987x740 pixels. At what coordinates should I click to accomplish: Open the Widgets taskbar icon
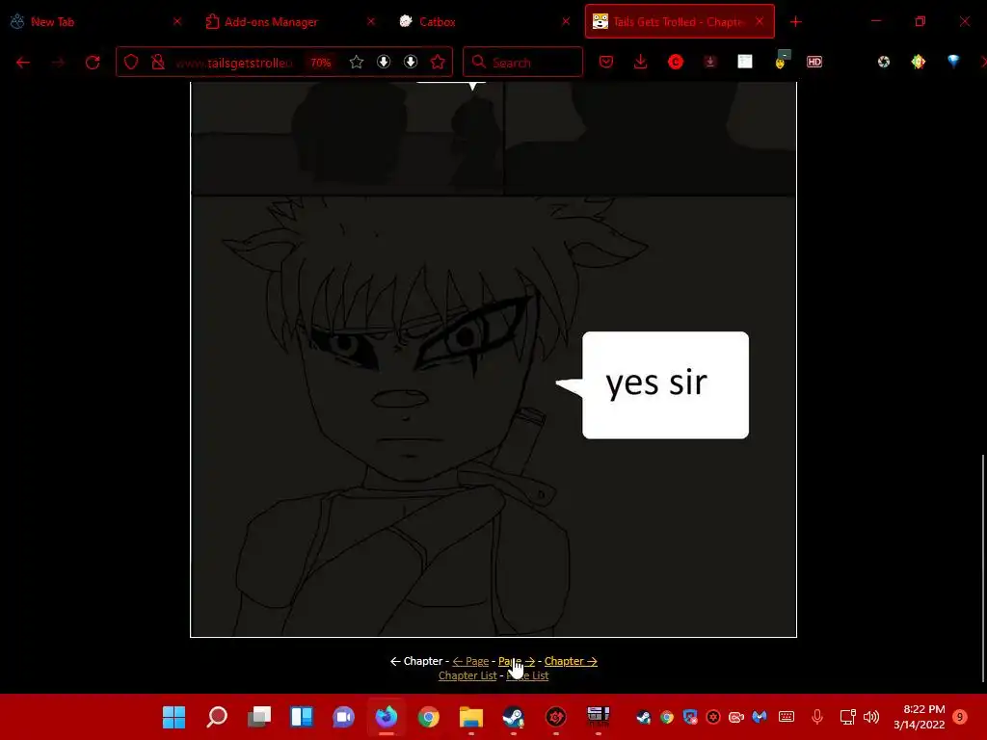(x=302, y=717)
